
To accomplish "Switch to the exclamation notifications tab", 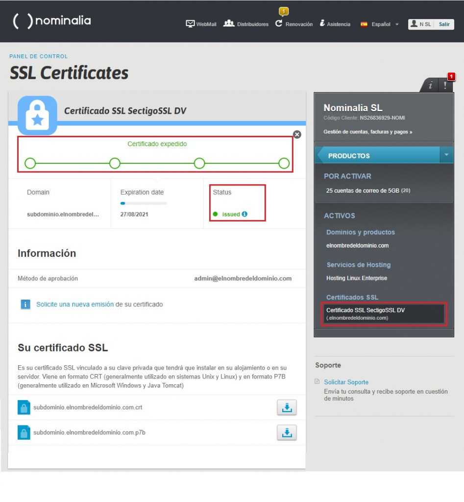I will point(445,85).
